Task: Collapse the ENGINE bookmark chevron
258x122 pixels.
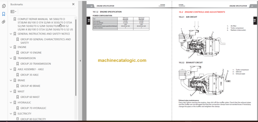Action: 11,47
